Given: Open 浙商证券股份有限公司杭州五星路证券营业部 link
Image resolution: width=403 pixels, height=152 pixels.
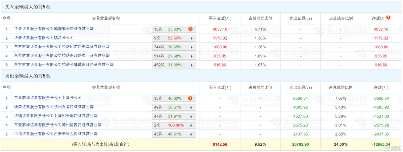Looking at the screenshot, I should tap(54, 107).
